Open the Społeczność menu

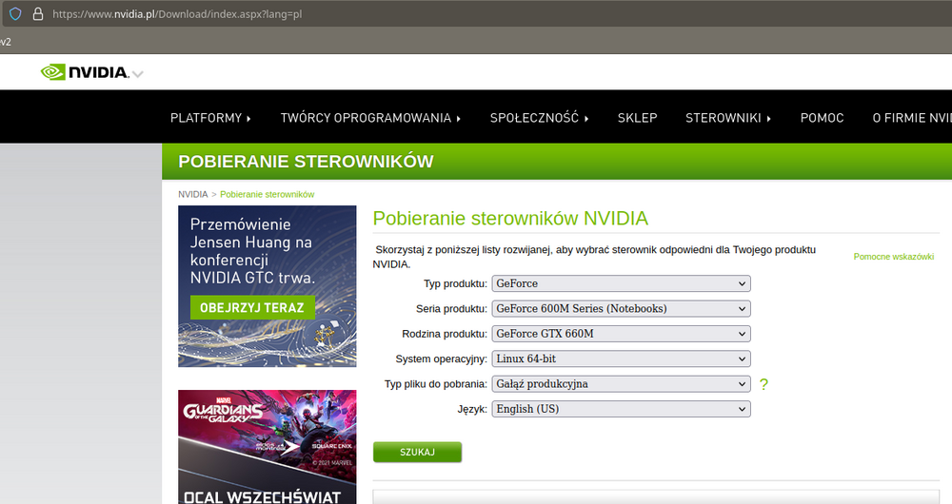(x=539, y=118)
